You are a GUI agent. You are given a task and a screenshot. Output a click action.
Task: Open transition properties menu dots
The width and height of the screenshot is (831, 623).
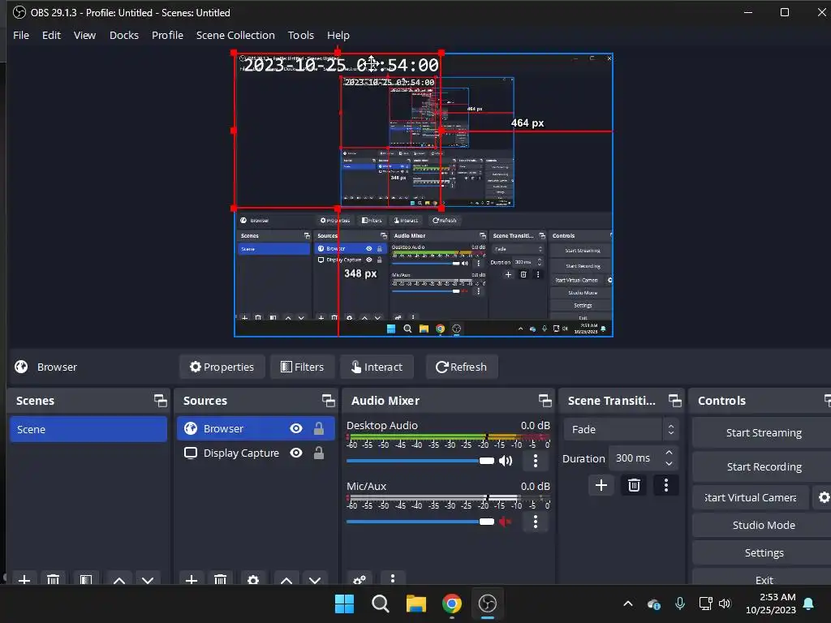coord(666,485)
